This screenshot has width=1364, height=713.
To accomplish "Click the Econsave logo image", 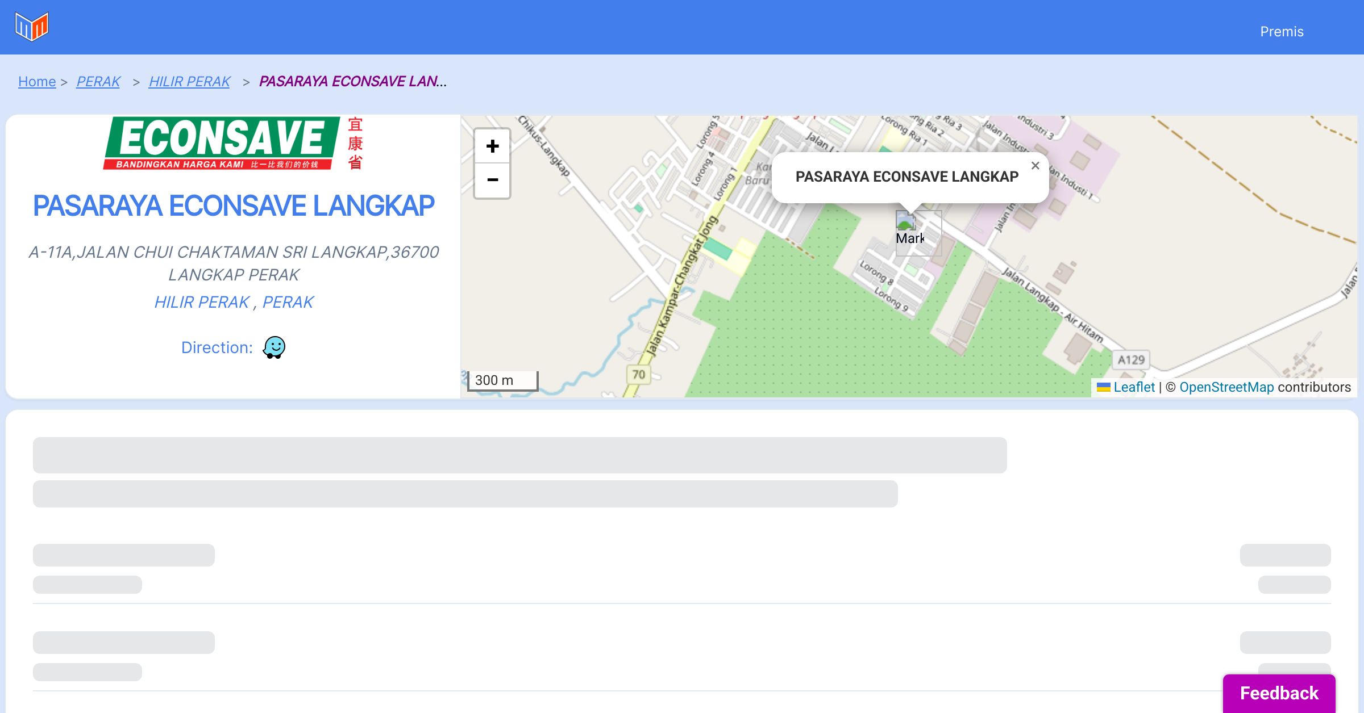I will [x=233, y=144].
